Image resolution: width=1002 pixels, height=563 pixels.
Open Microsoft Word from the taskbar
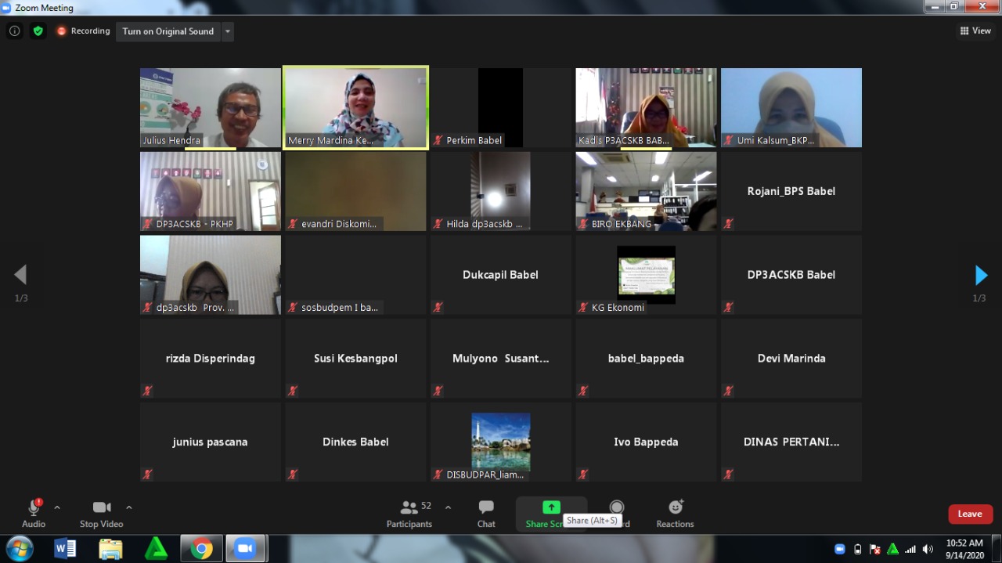(x=65, y=548)
